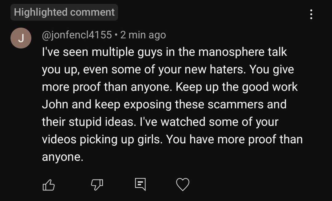Click the "2 min ago" timestamp

pyautogui.click(x=143, y=35)
